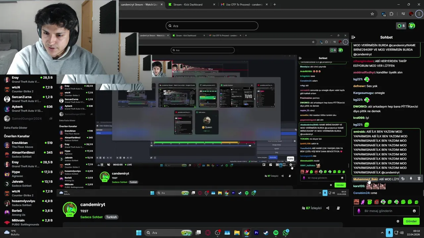Click the purple microphone icon in chat input
Screen dimensions: 424x238
[x=359, y=211]
